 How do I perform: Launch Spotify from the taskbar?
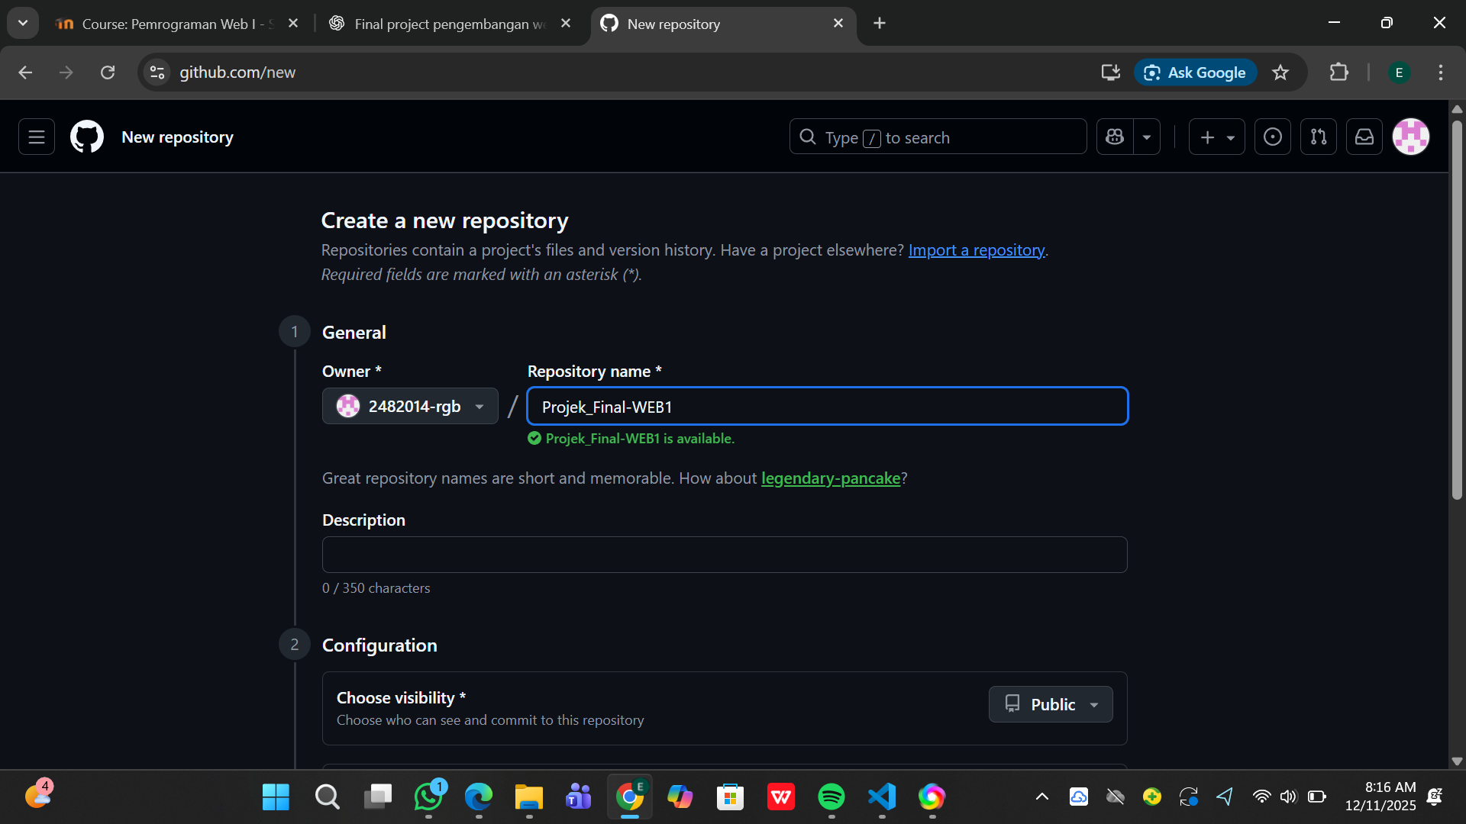(x=831, y=797)
